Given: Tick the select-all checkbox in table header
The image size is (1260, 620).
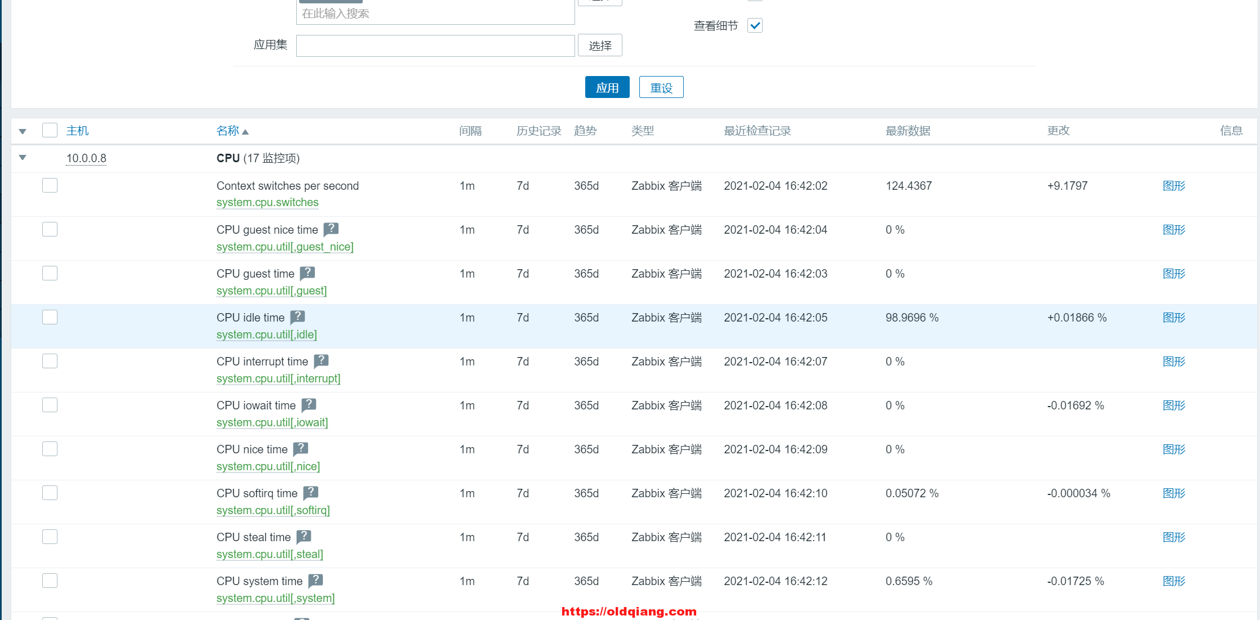Looking at the screenshot, I should pyautogui.click(x=50, y=130).
